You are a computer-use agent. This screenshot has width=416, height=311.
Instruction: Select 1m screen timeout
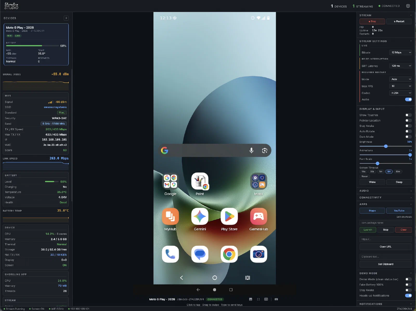point(381,172)
